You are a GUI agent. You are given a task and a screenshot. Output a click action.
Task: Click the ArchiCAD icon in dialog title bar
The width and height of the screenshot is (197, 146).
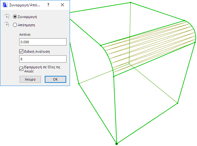(5, 5)
